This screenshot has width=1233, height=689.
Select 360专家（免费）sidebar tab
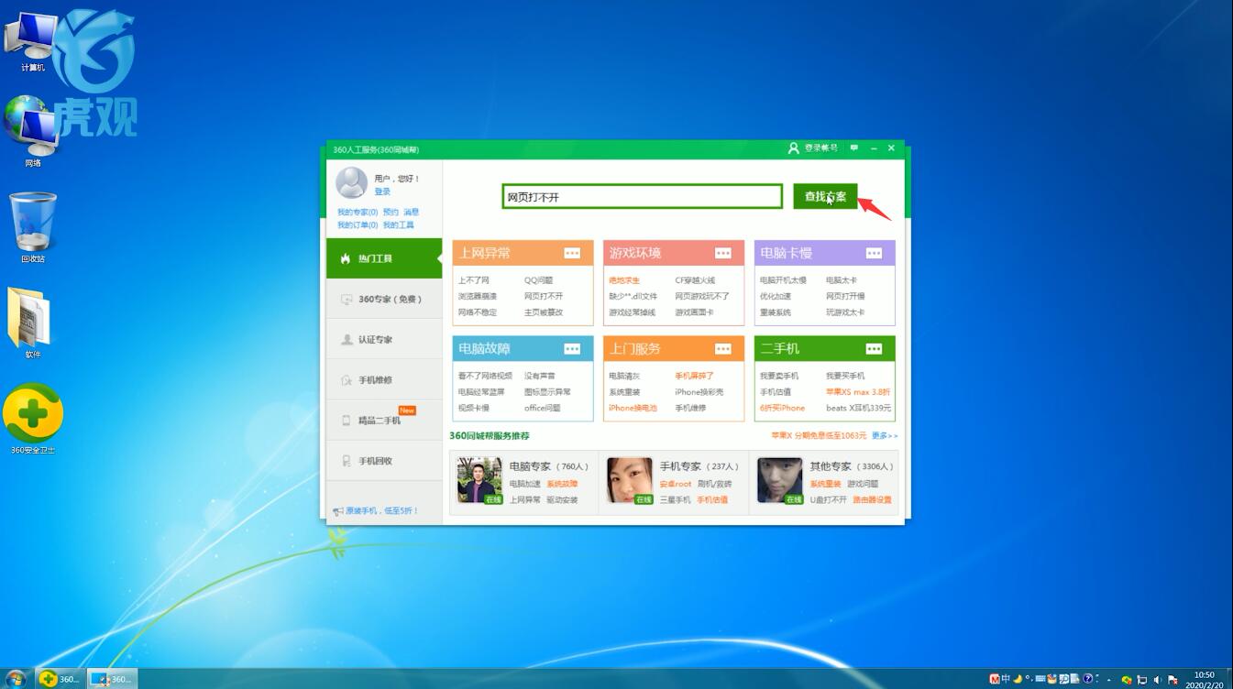[384, 299]
